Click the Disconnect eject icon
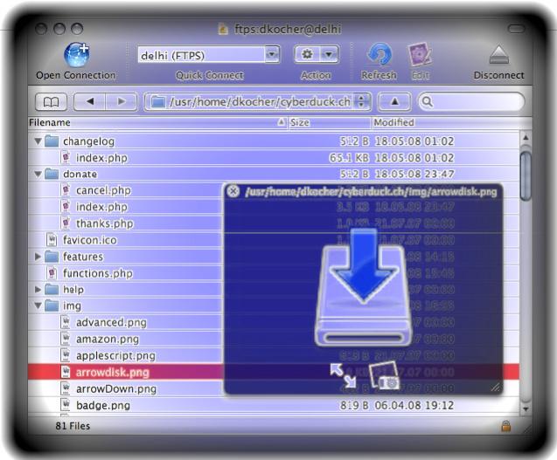Image resolution: width=557 pixels, height=460 pixels. click(x=498, y=55)
